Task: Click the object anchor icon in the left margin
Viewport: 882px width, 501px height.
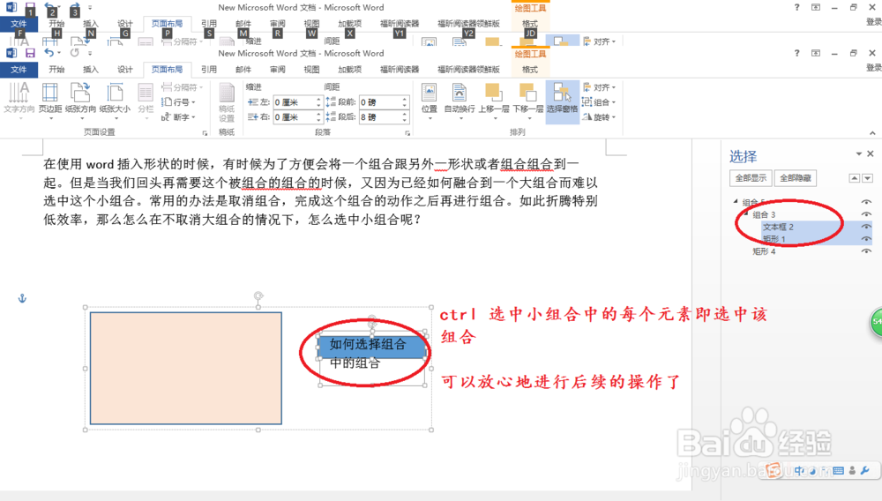Action: pyautogui.click(x=23, y=298)
